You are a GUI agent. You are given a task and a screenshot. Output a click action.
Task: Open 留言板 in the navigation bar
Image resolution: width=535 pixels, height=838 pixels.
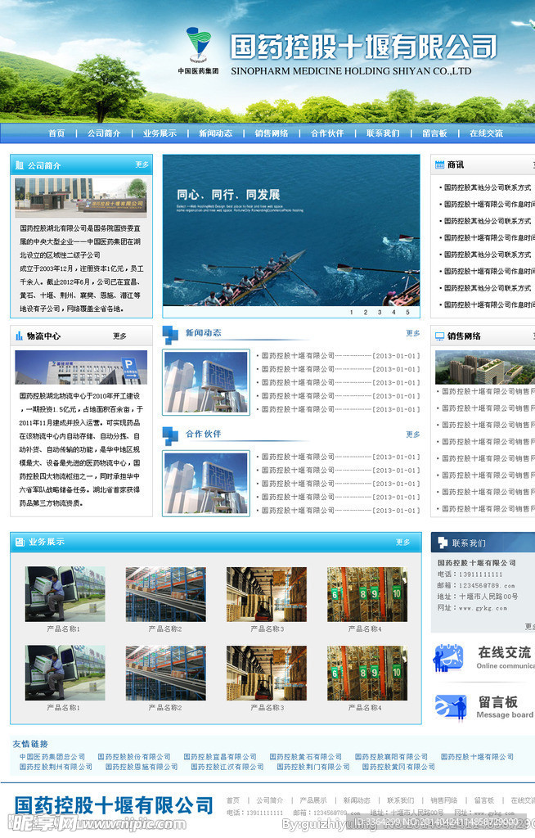pos(434,133)
